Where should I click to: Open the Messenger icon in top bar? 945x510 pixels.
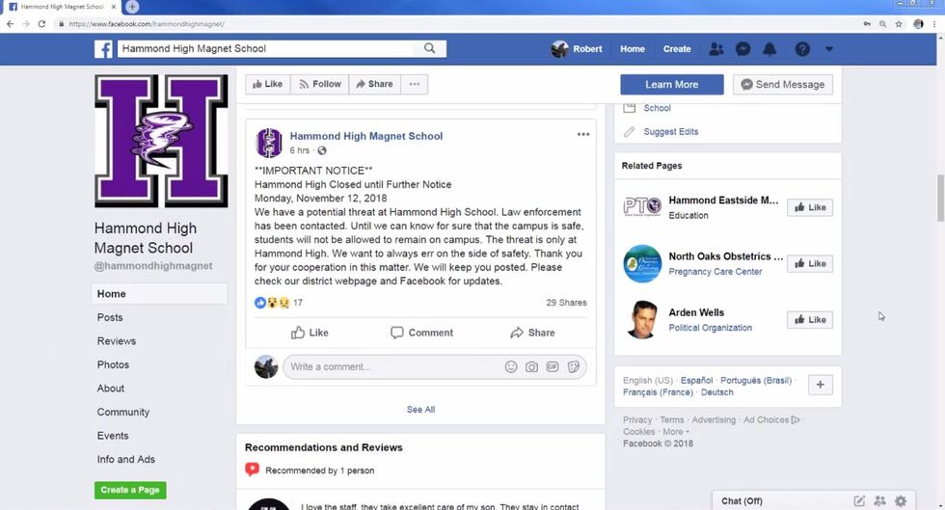[742, 49]
